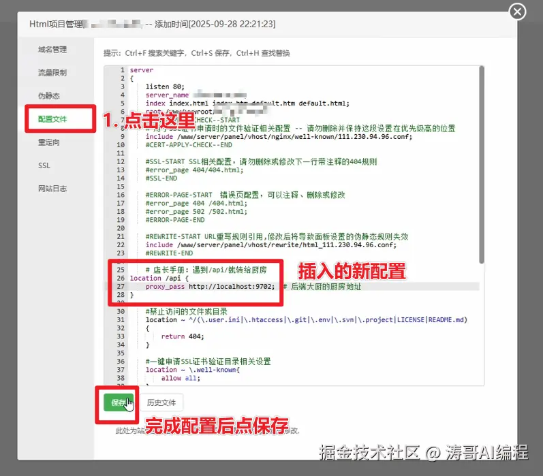Screen dimensions: 543x476
Task: Click the '#一键申请SSL证书验证目录相关设置' line
Action: pyautogui.click(x=208, y=362)
